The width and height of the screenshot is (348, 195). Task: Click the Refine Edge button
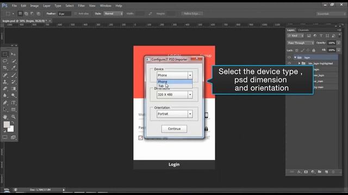[x=192, y=14]
